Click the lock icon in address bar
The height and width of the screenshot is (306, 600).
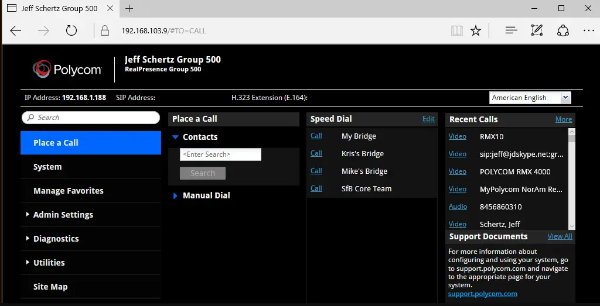(105, 31)
